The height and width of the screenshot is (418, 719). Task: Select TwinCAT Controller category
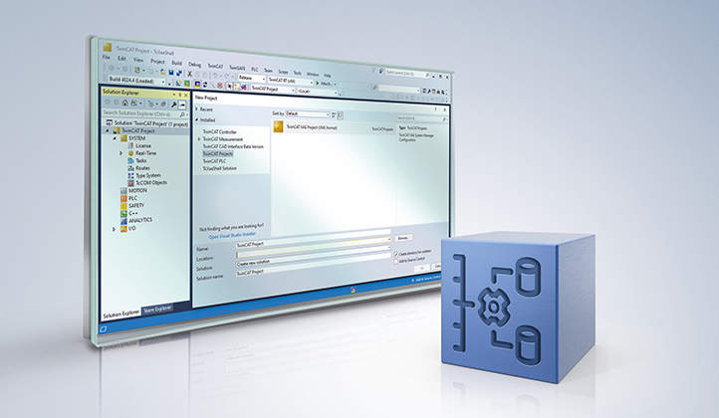220,131
